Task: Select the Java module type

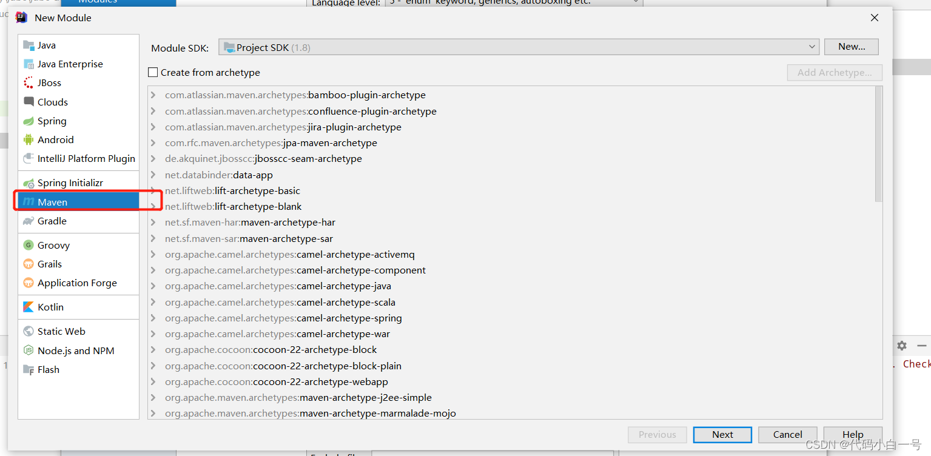Action: [x=45, y=45]
